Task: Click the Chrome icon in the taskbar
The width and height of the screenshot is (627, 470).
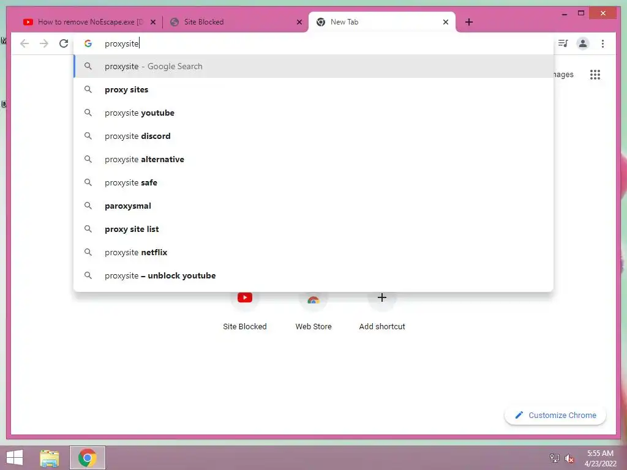Action: [88, 458]
